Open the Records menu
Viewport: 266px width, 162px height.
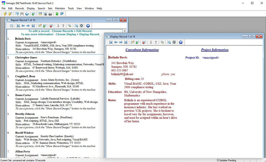click(20, 8)
